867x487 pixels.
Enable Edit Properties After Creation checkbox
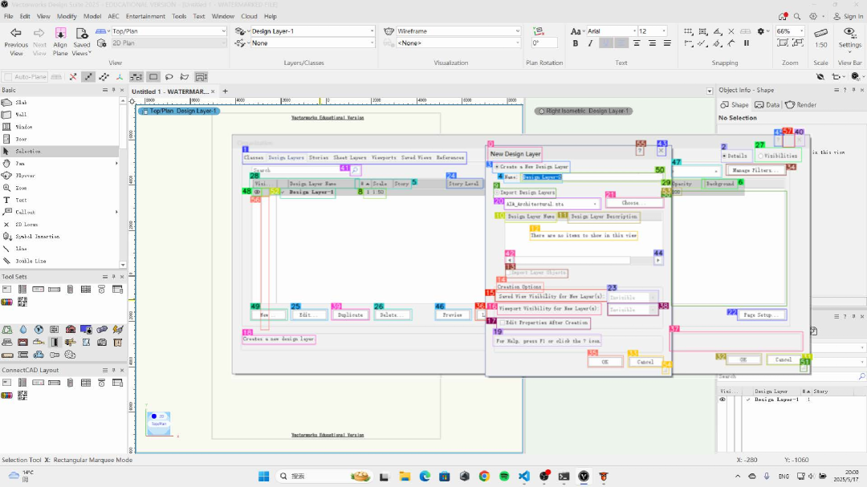coord(503,323)
